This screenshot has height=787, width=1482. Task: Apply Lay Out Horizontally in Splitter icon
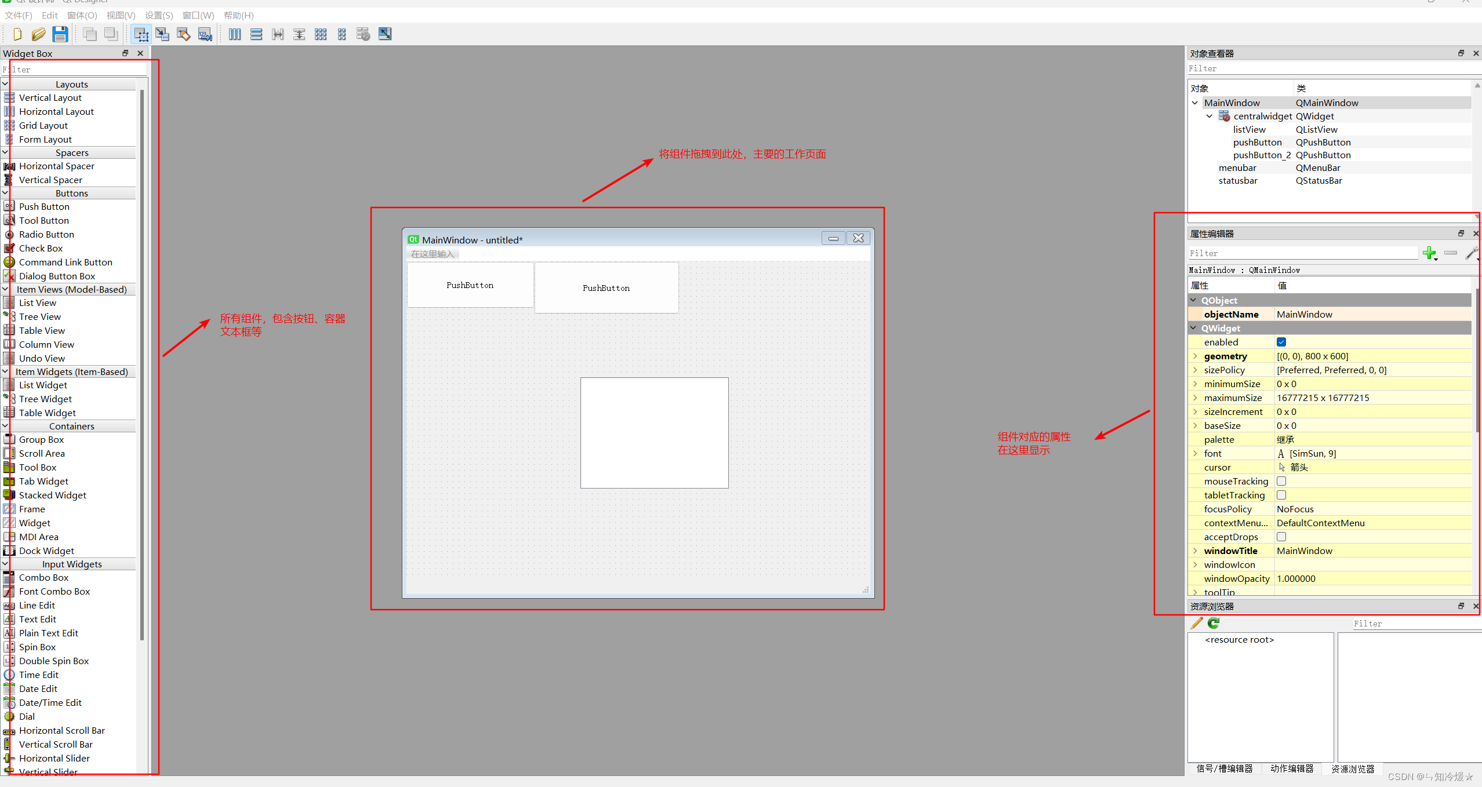tap(278, 34)
